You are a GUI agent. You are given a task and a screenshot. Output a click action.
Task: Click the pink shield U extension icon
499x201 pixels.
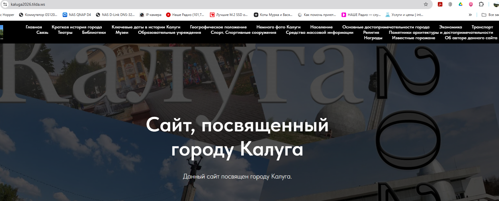point(471,4)
